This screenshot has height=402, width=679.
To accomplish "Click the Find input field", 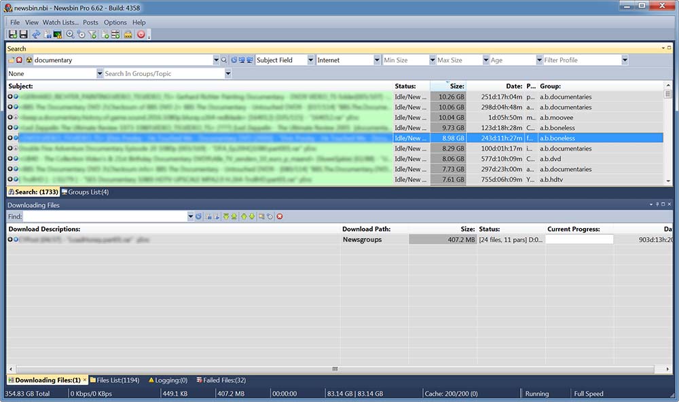I will click(x=105, y=216).
